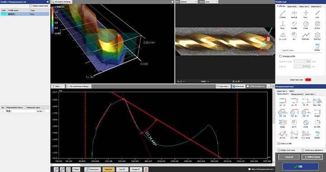Select the Arc lnth measurement tool
Viewport: 326px width, 172px height.
point(317,124)
